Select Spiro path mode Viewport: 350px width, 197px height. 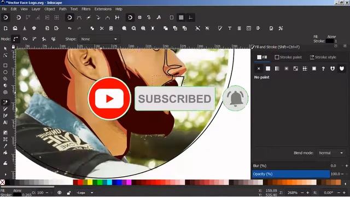click(x=25, y=39)
